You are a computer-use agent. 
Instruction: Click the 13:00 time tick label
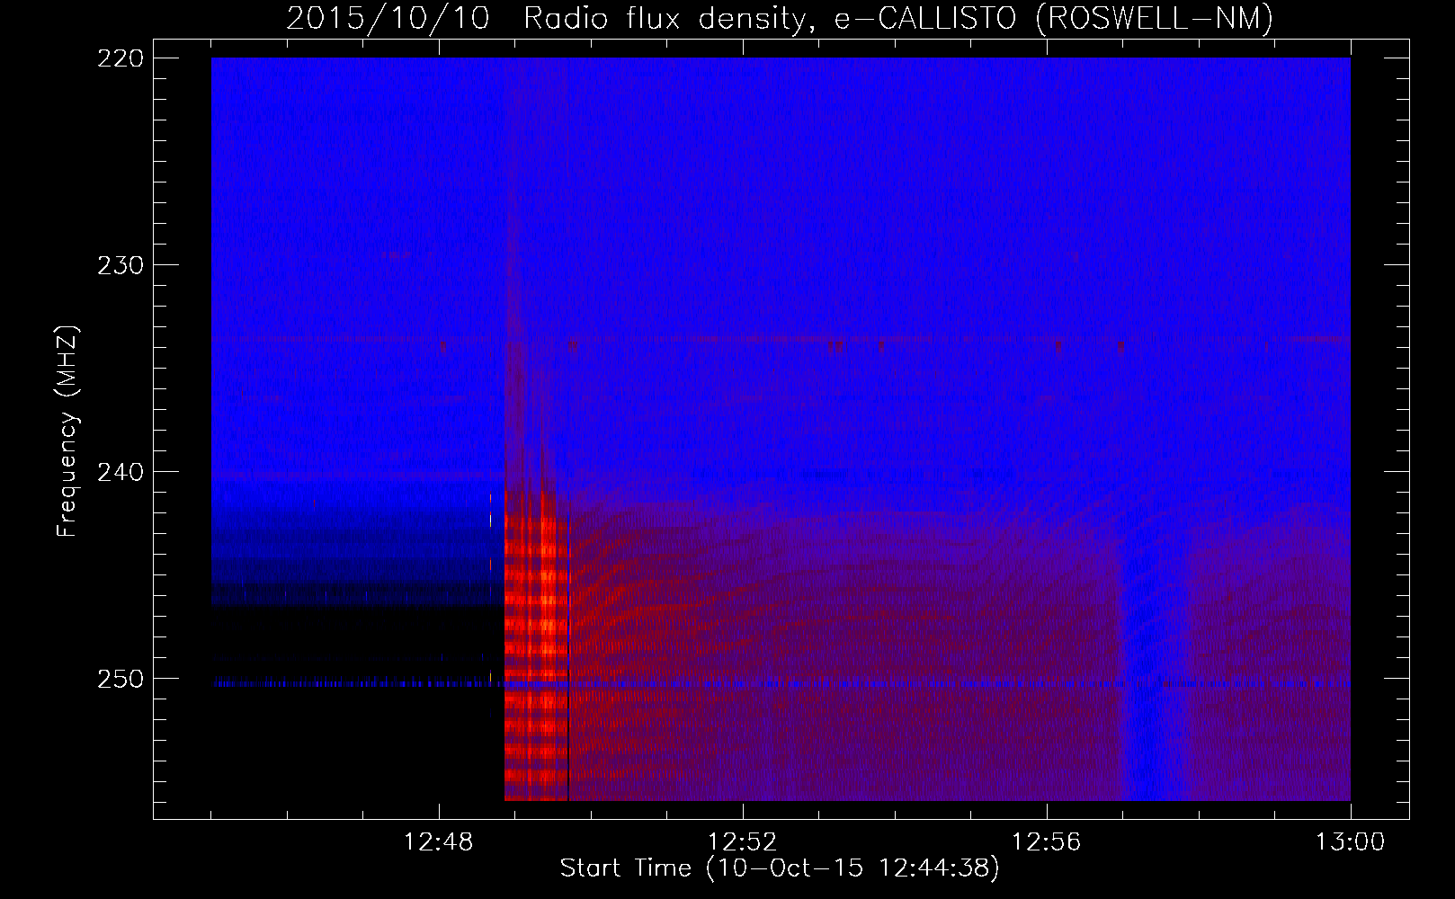[x=1350, y=842]
